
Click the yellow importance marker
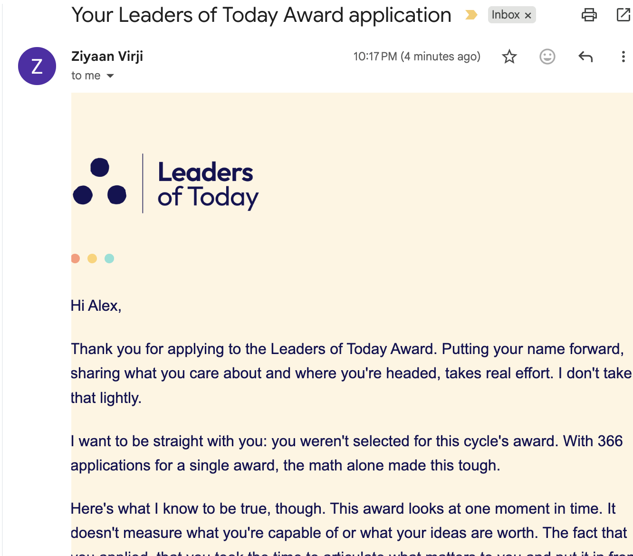471,15
